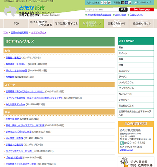Open ハイナン焼きショーロンポー entry
Image resolution: width=157 pixels, height=167 pixels.
point(20,151)
